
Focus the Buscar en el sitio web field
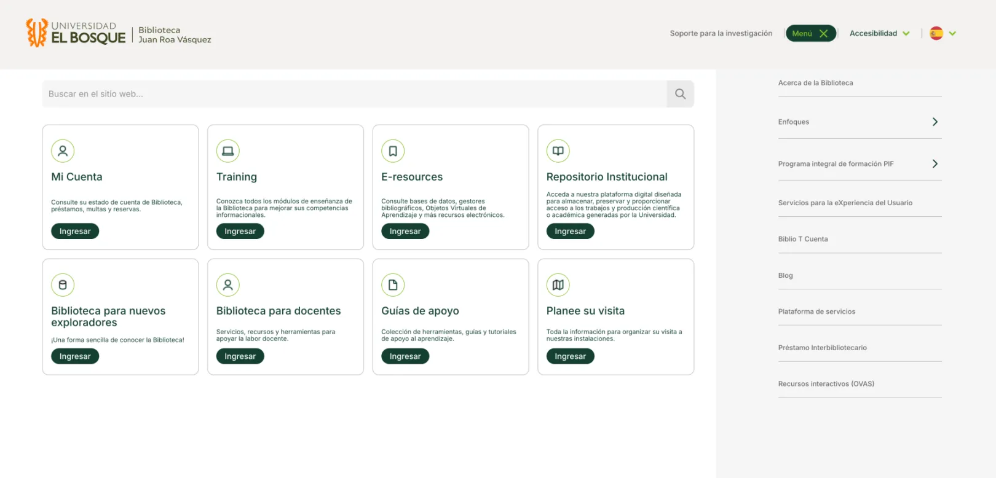click(354, 94)
